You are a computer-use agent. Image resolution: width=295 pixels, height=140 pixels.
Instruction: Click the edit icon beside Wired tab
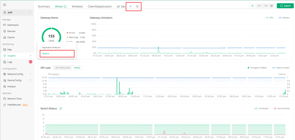point(65,6)
